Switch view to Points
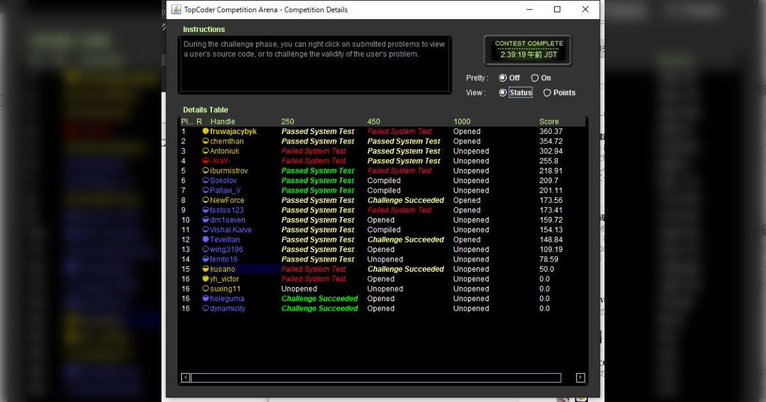The height and width of the screenshot is (402, 766). [x=547, y=93]
